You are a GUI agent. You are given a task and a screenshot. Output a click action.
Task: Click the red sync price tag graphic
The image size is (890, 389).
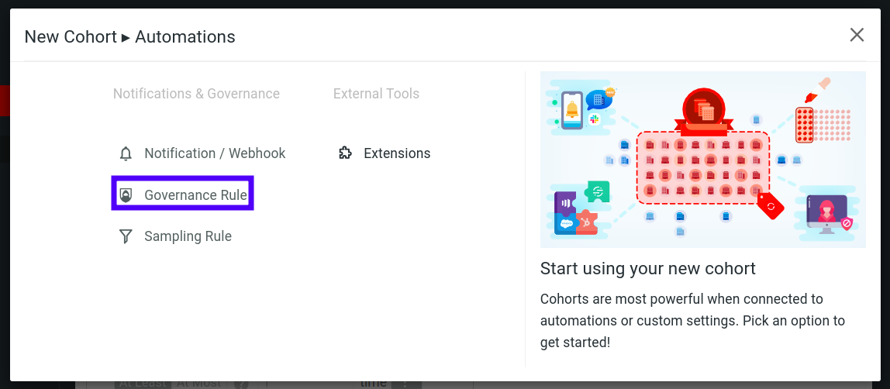771,207
